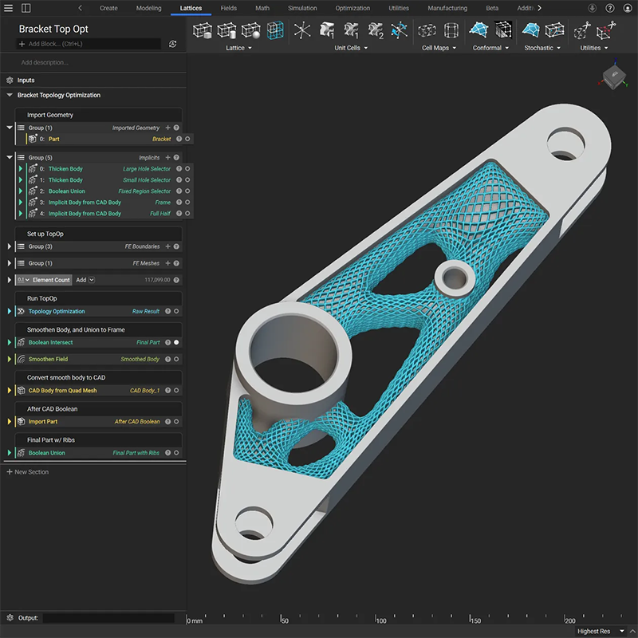
Task: Toggle visibility dot on the Boolean Intersect Final Part block
Action: click(x=175, y=343)
